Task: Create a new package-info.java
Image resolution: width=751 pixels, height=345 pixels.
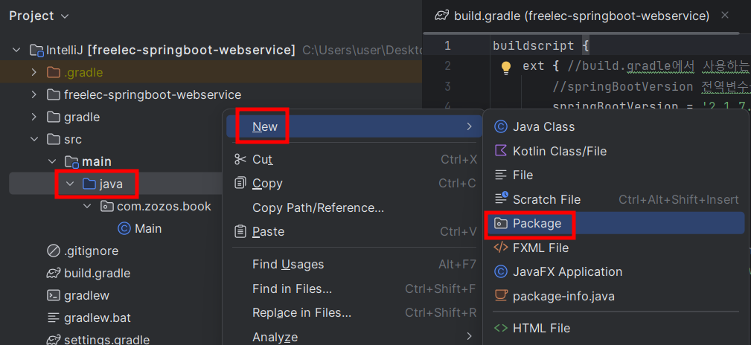Action: pos(615,296)
